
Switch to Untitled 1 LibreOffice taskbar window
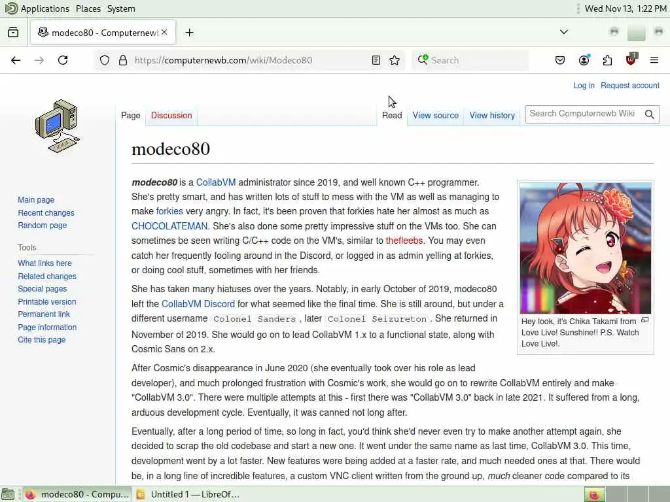[x=188, y=494]
